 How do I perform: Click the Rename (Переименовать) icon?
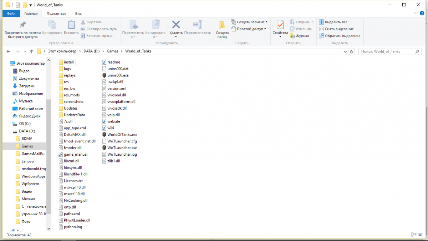coord(198,25)
